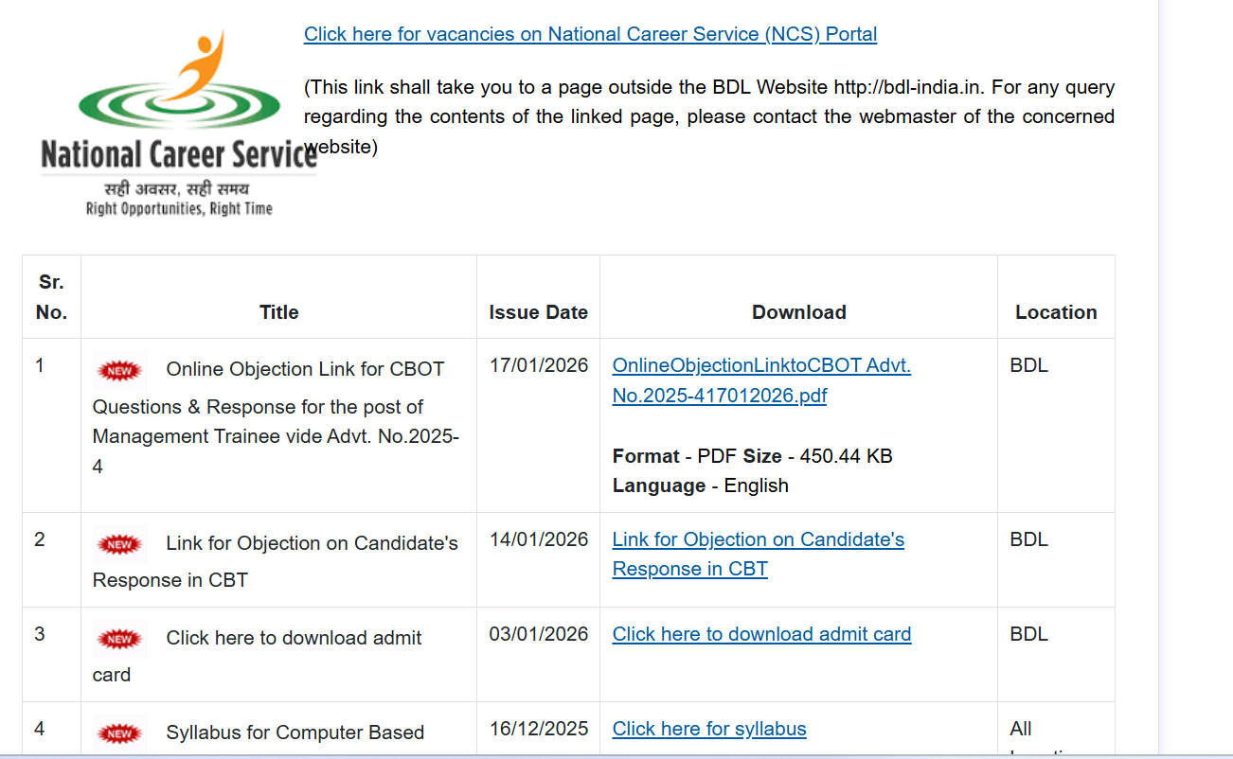1233x759 pixels.
Task: Click the Title column header
Action: coord(278,312)
